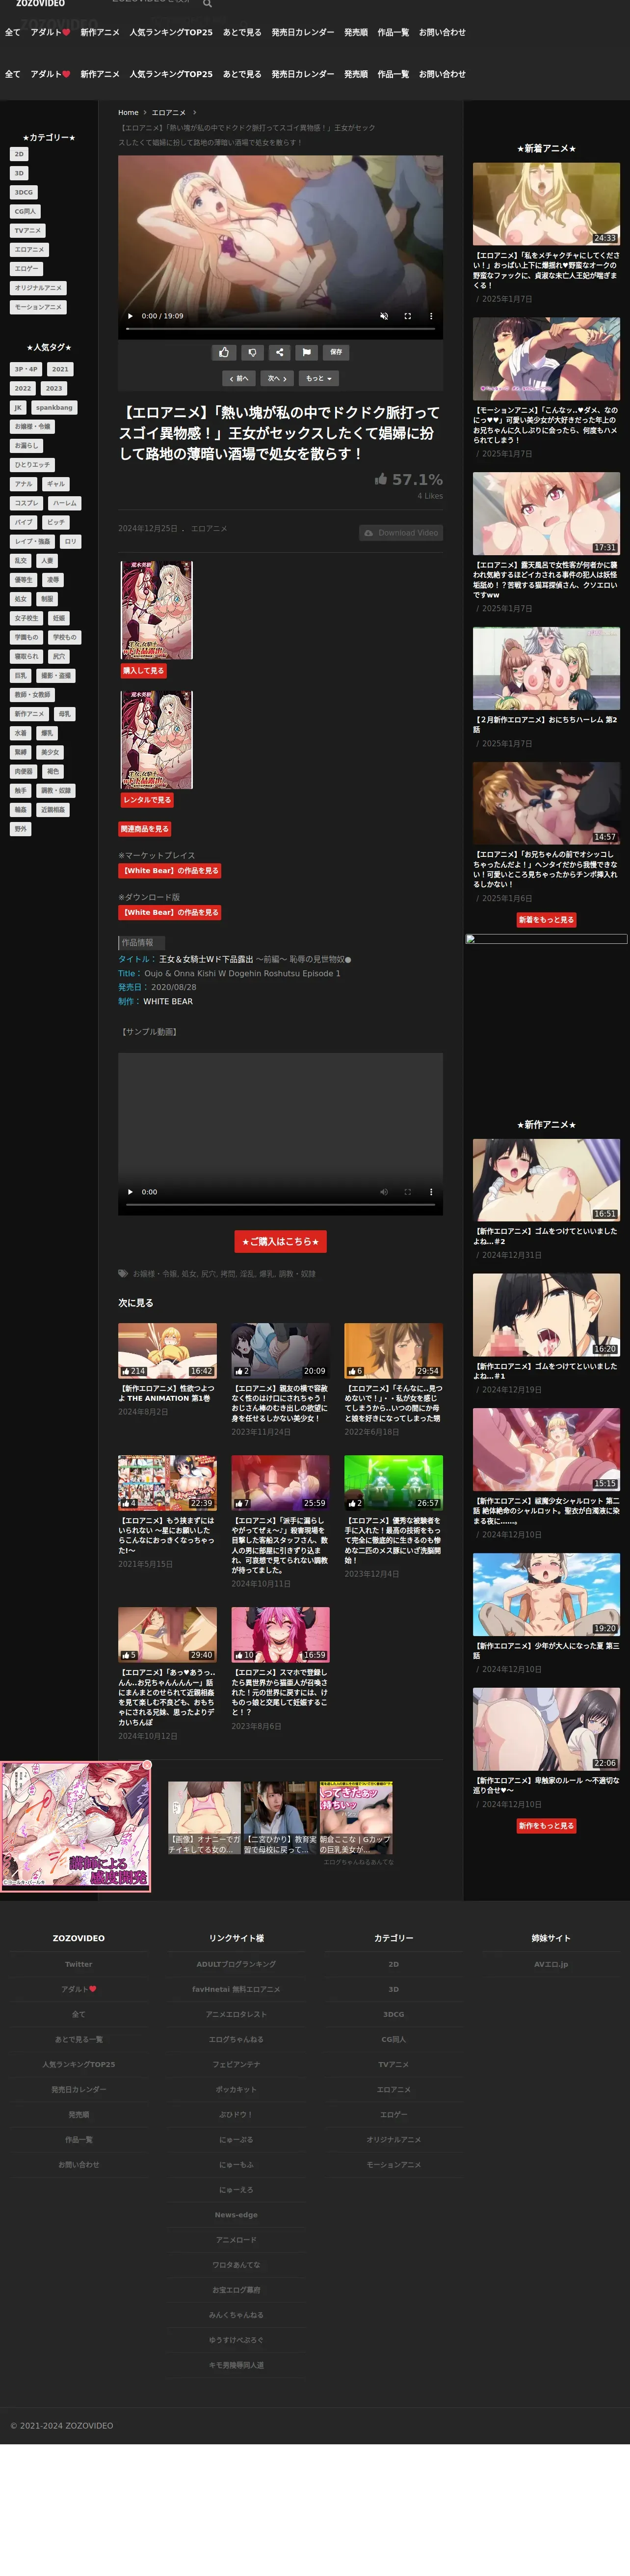Seek along the main video progress bar
Screen dimensions: 630x2576
coord(280,329)
